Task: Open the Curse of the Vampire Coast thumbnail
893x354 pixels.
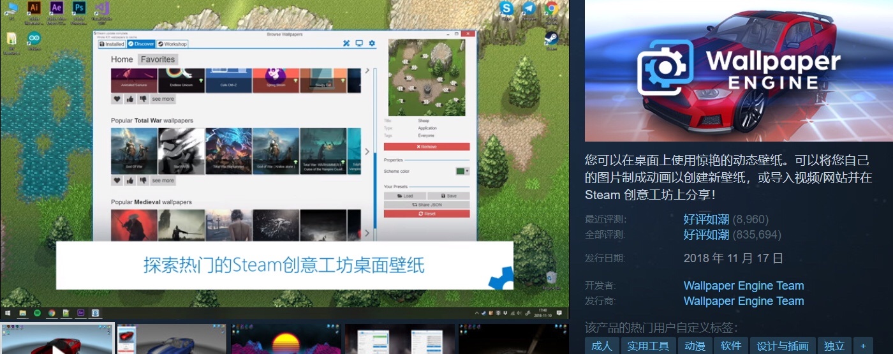Action: click(x=323, y=151)
